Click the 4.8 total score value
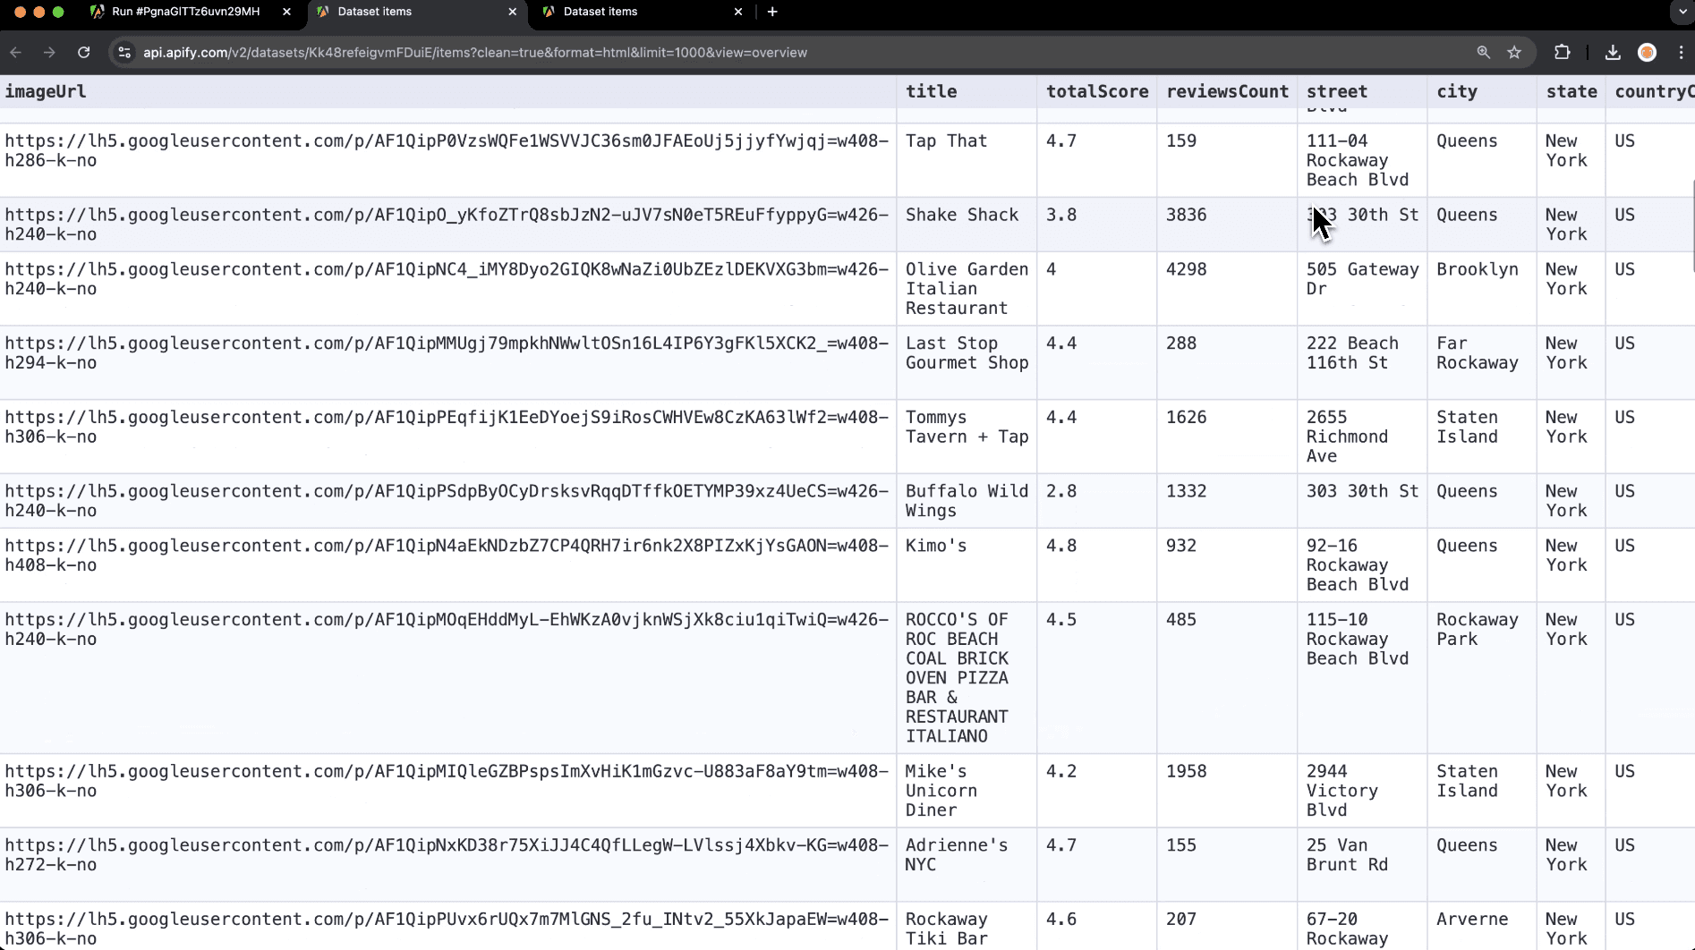1695x950 pixels. point(1060,546)
